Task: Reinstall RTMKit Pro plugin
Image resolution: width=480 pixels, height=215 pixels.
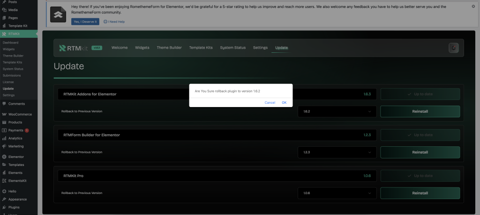Action: [420, 193]
